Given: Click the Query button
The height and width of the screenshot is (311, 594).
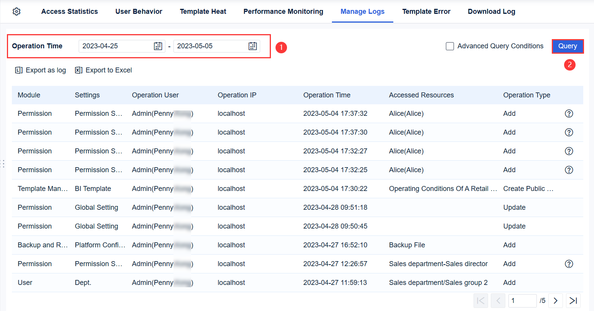Looking at the screenshot, I should [x=568, y=46].
